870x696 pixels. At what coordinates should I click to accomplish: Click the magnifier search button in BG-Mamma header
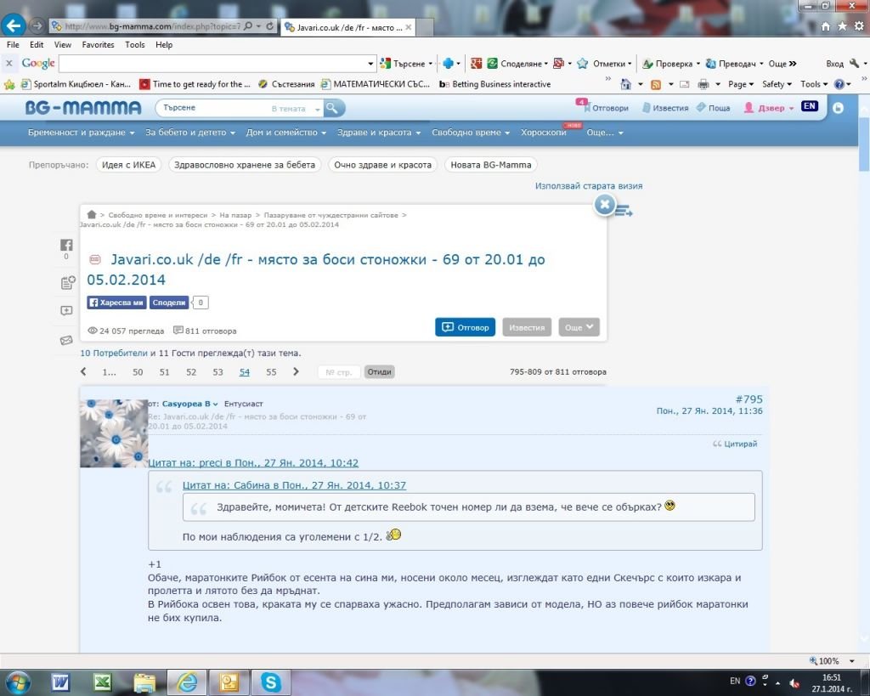[334, 108]
